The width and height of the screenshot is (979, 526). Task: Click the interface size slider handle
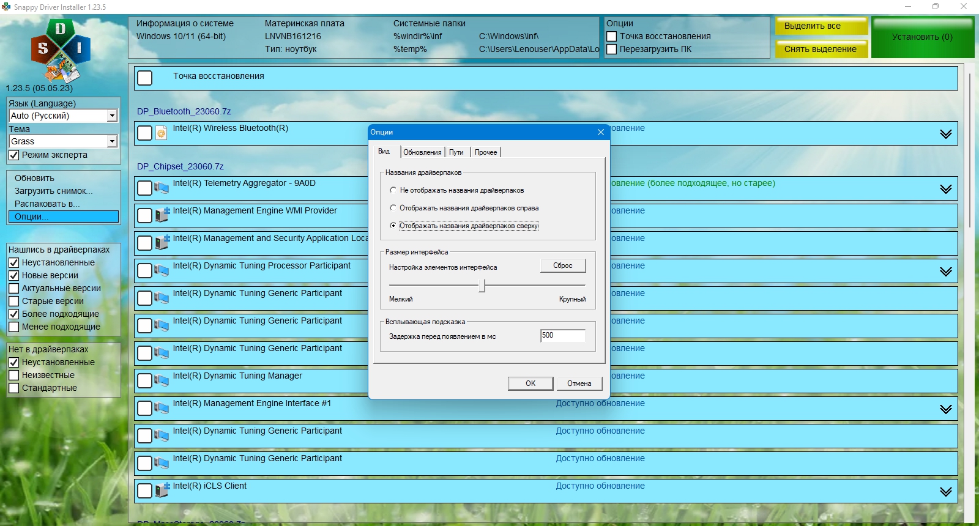click(x=482, y=286)
